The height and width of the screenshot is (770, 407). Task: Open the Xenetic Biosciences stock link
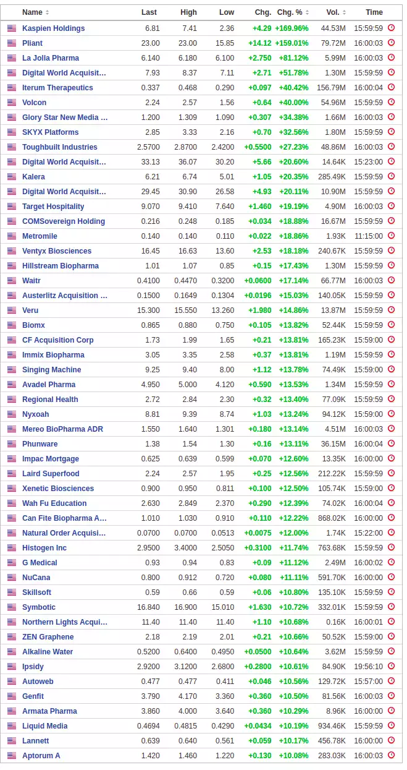58,489
